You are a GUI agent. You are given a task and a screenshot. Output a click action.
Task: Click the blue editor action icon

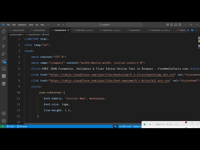tap(192, 30)
